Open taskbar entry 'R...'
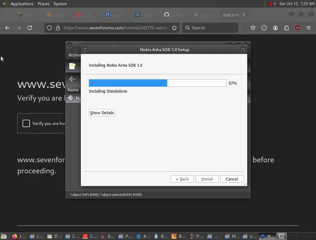The image size is (316, 240). click(x=160, y=236)
